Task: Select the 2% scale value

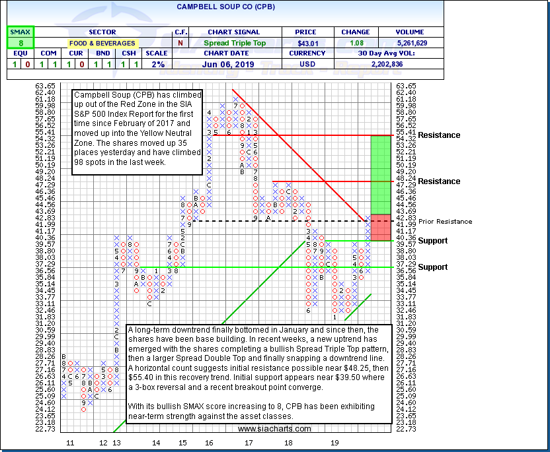Action: click(156, 64)
